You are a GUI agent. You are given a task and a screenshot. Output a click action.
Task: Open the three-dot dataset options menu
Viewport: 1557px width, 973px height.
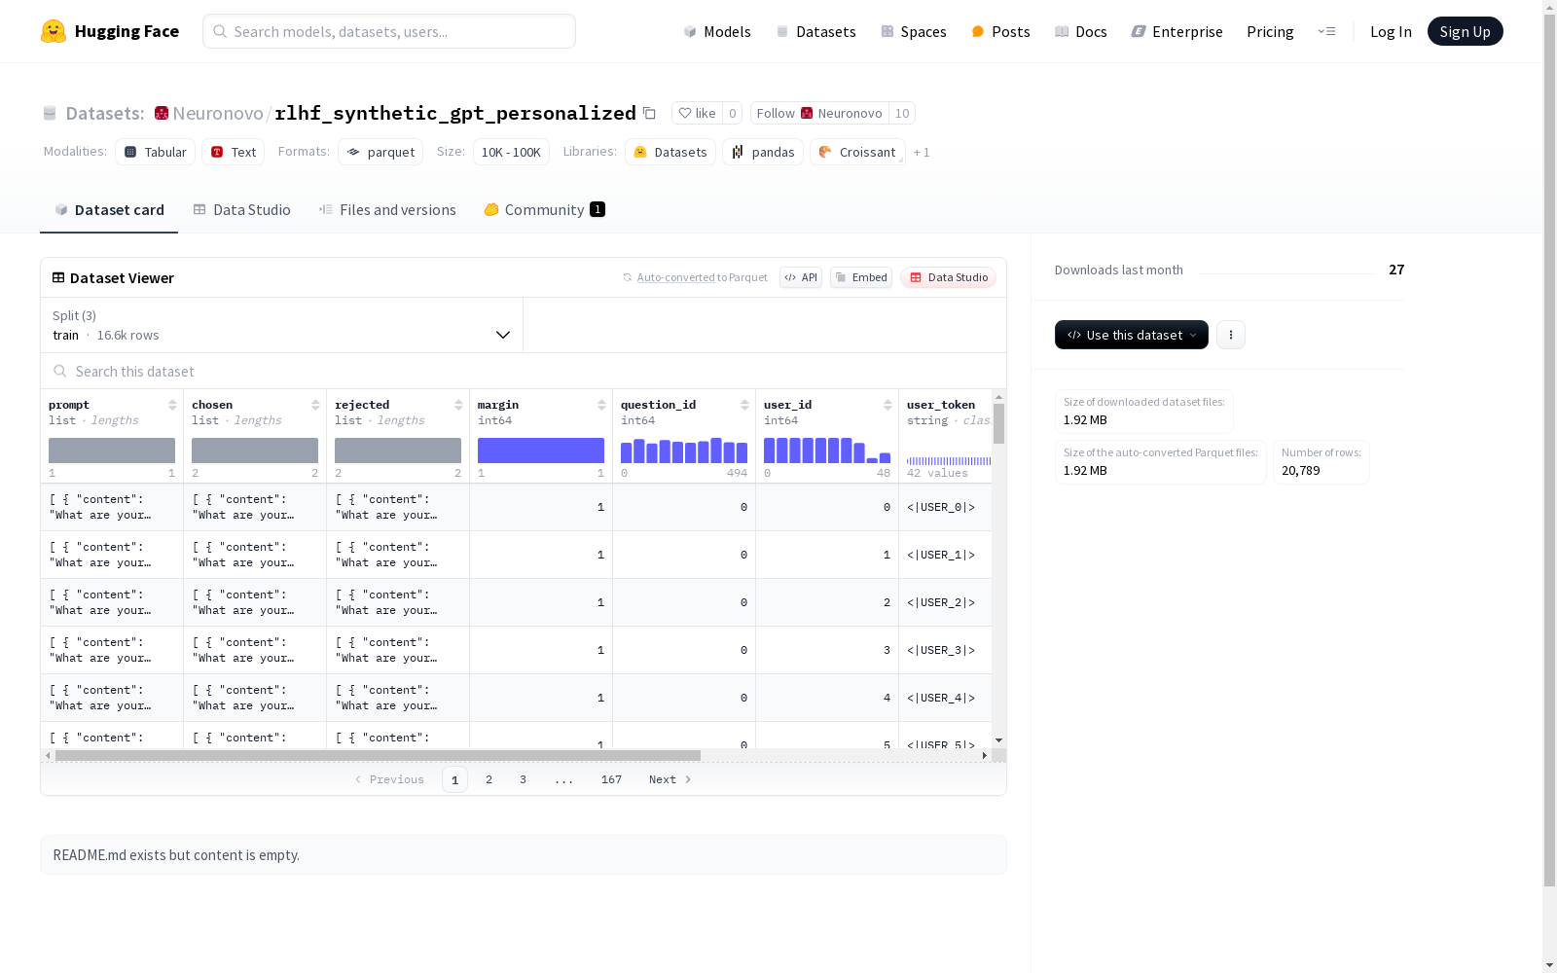pos(1231,335)
